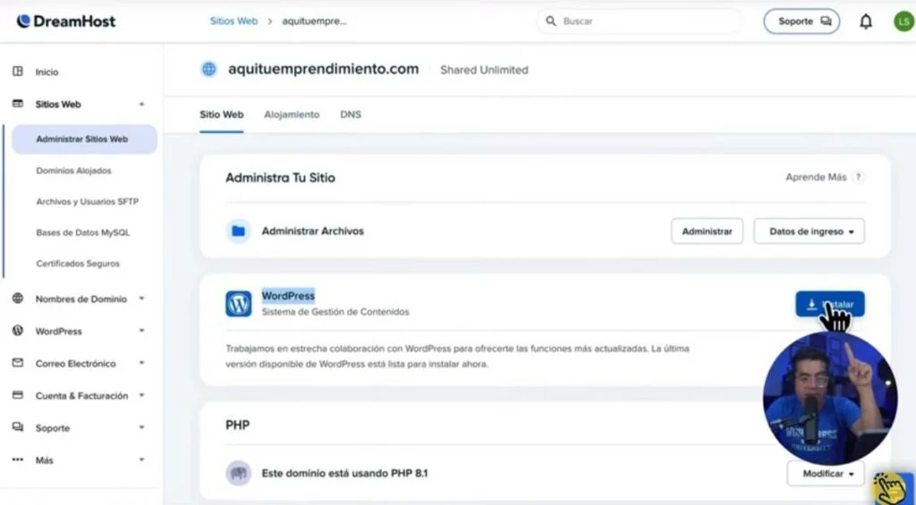Open the Datos de ingreso dropdown
The height and width of the screenshot is (505, 916).
(809, 231)
